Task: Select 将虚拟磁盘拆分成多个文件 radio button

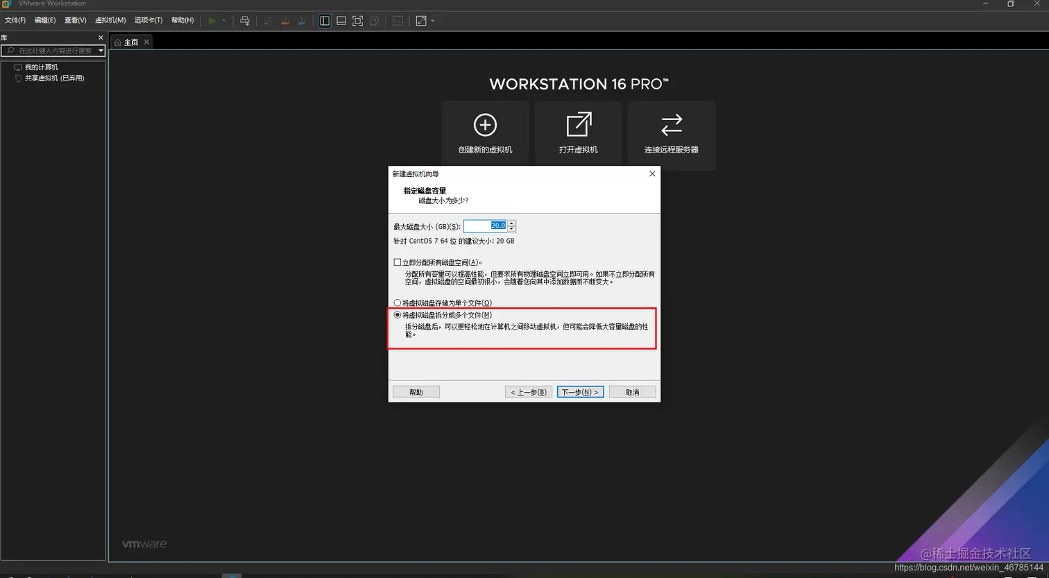Action: coord(398,315)
